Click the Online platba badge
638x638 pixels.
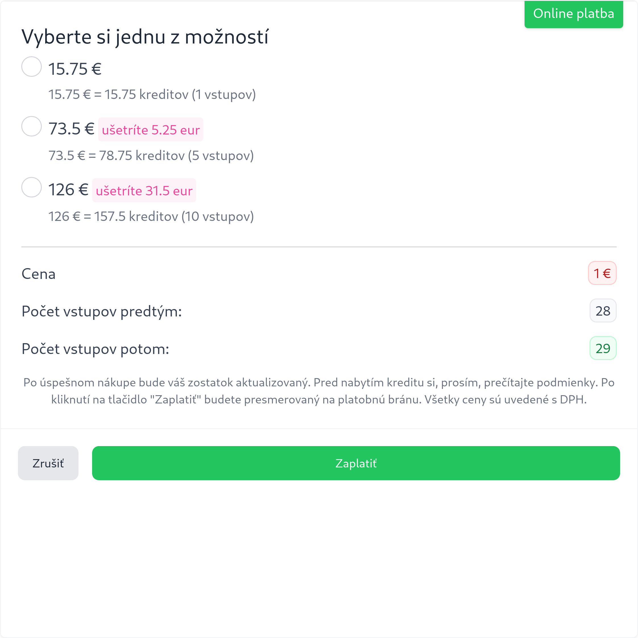pyautogui.click(x=574, y=14)
